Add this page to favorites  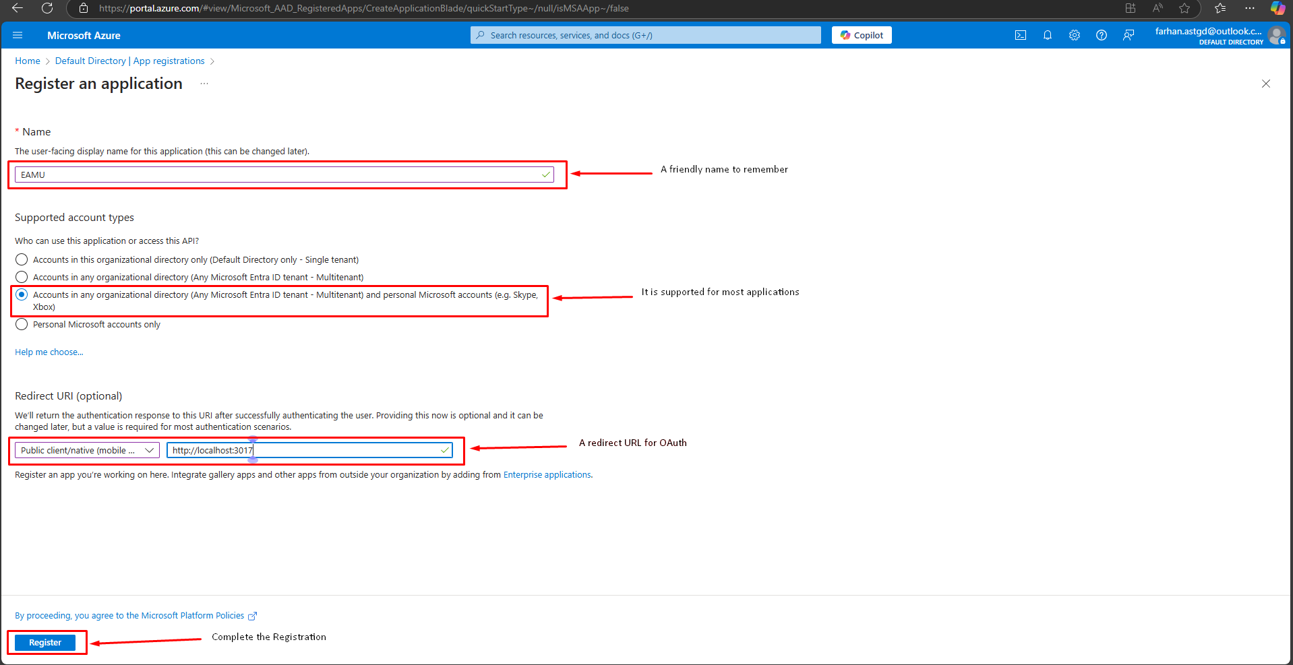tap(1184, 8)
